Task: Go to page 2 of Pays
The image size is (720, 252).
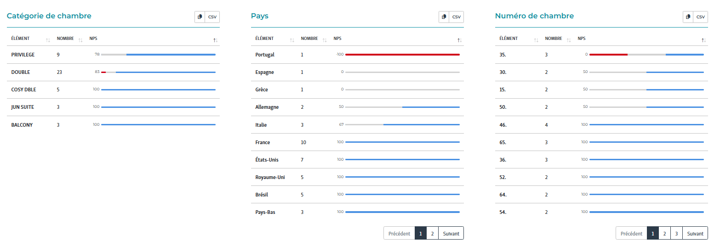Action: (432, 233)
